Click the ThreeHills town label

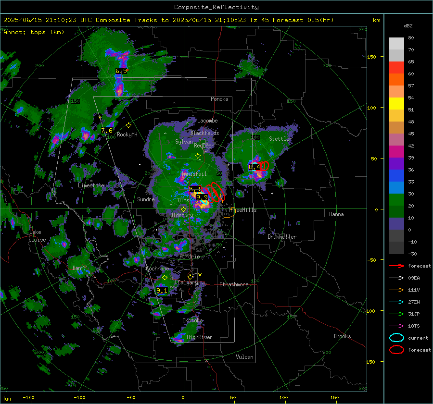(242, 210)
